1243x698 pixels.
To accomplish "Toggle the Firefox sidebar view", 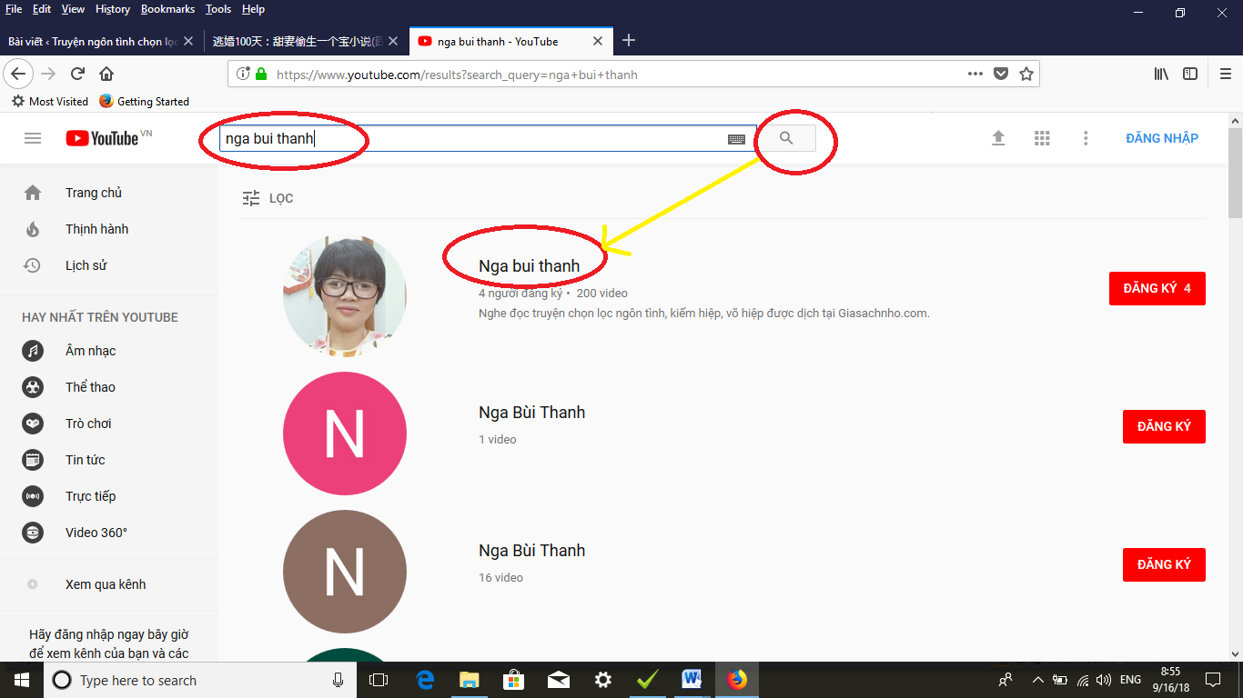I will click(1190, 75).
